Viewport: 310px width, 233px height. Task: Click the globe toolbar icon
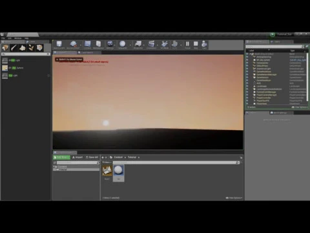[x=123, y=45]
